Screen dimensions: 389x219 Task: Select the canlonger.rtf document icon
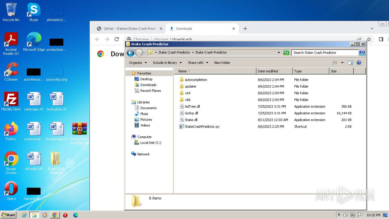tap(34, 102)
